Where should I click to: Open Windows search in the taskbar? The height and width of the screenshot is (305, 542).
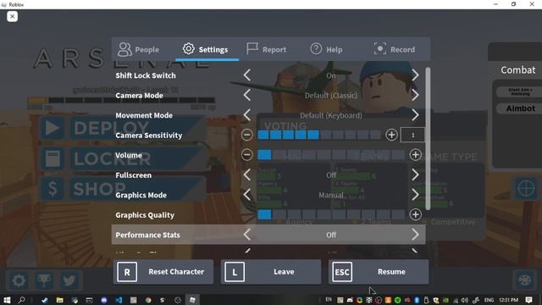point(22,300)
